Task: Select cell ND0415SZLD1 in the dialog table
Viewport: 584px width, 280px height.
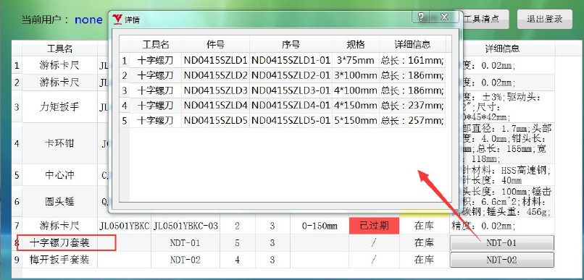Action: click(216, 60)
